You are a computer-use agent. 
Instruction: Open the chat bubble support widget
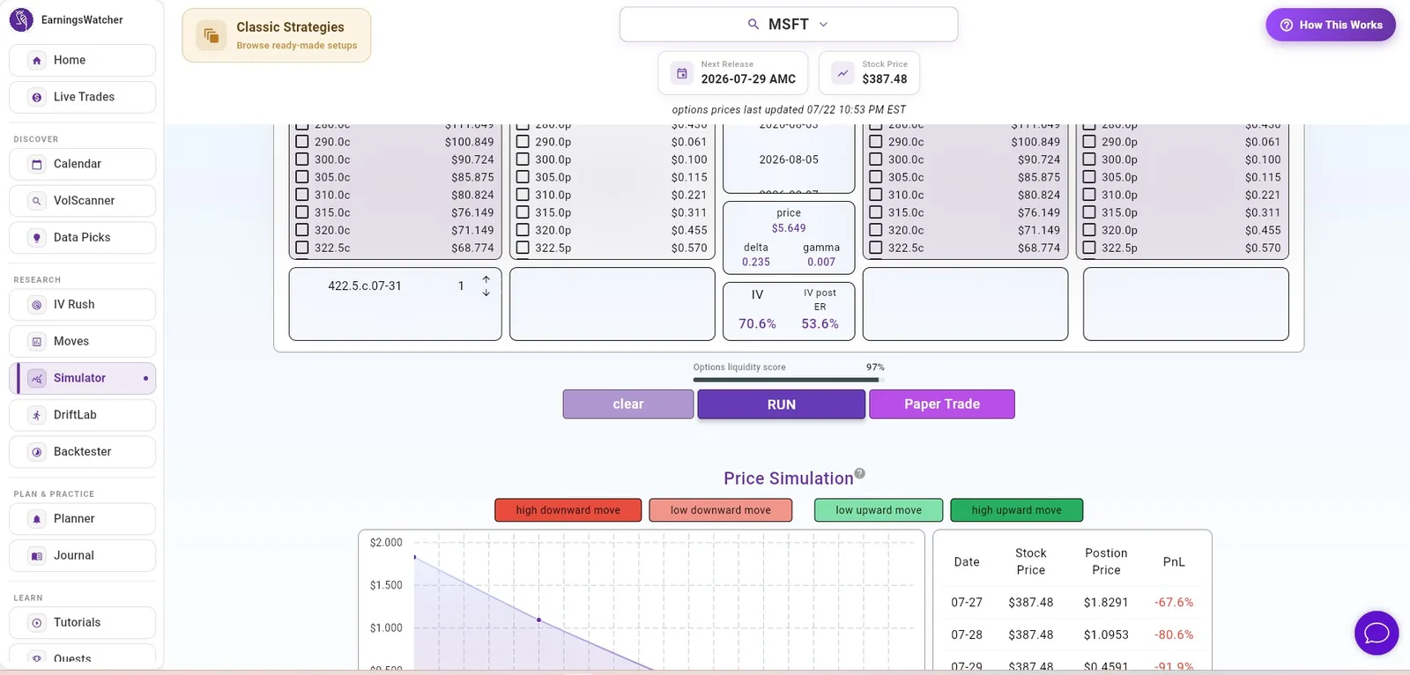pyautogui.click(x=1377, y=633)
